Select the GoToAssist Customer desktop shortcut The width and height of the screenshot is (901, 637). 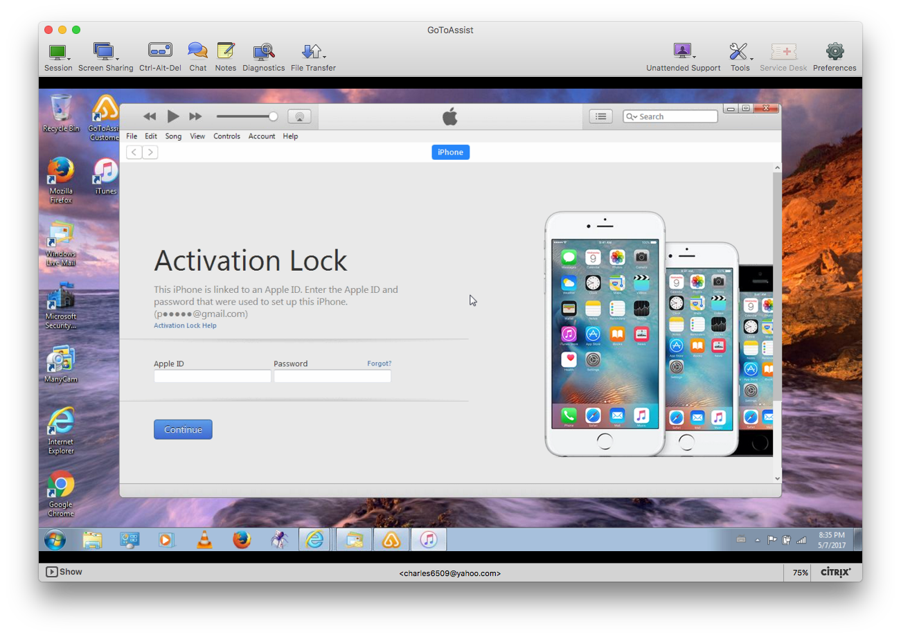tap(105, 118)
